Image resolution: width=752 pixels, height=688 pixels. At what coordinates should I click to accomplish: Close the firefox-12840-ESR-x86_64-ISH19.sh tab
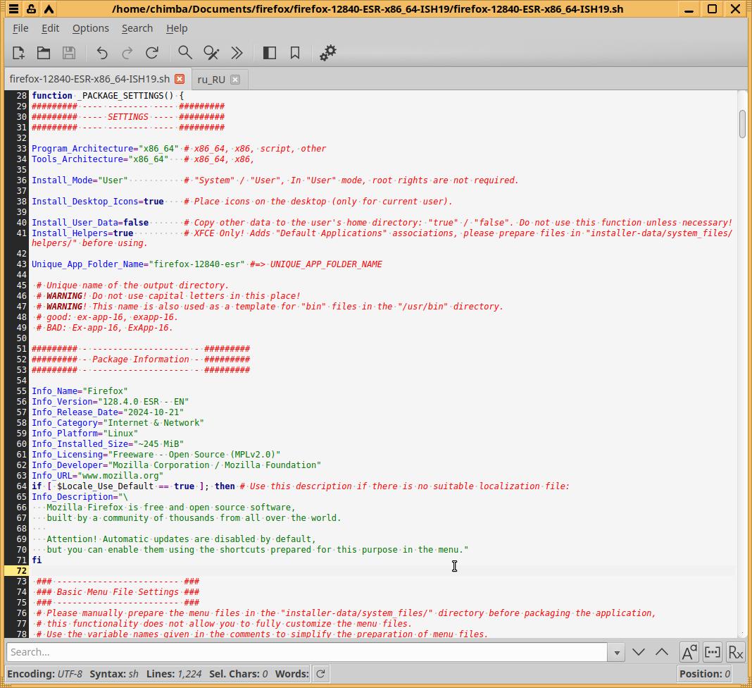(x=180, y=79)
